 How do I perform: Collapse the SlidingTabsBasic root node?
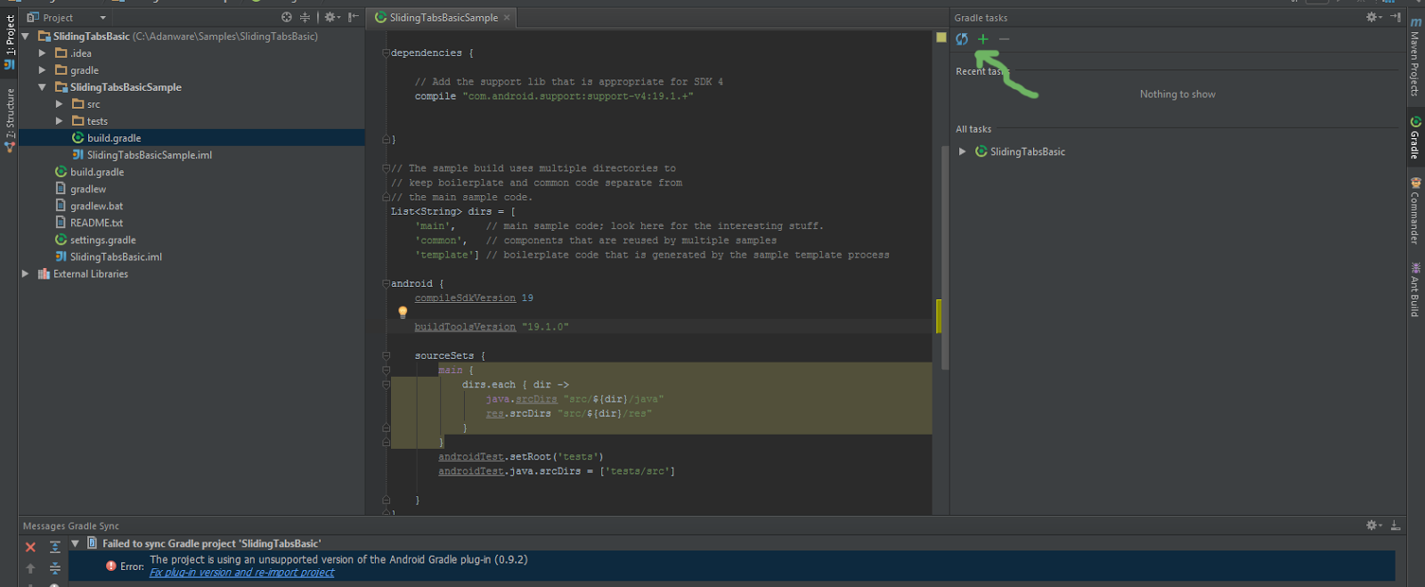[x=25, y=37]
